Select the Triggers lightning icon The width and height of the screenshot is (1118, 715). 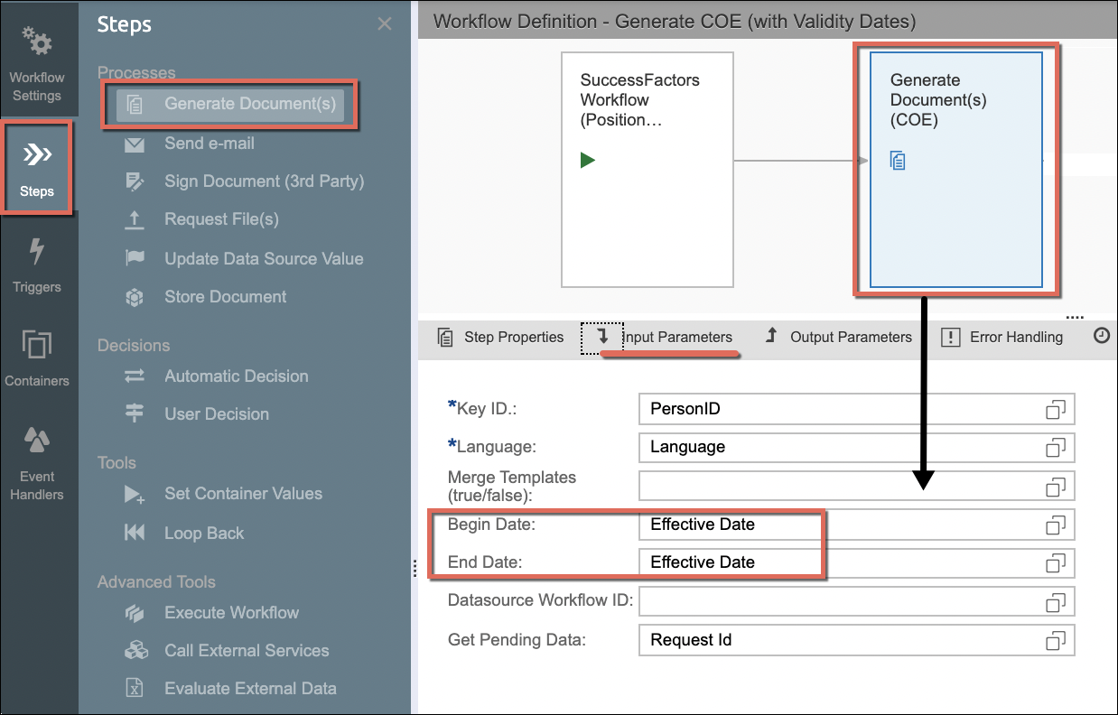click(37, 251)
